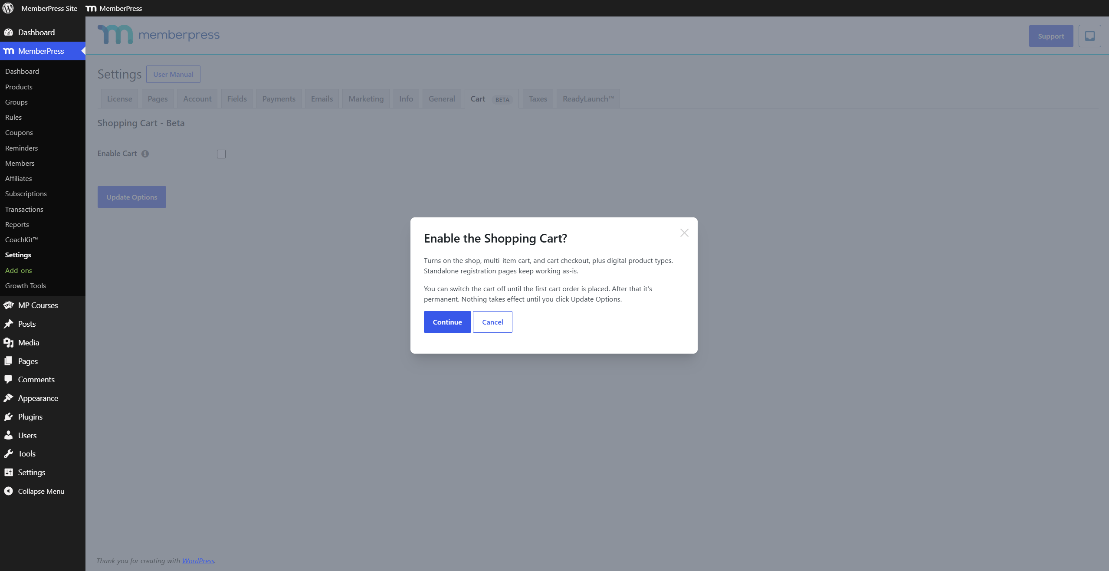Open the MP Courses icon

coord(8,305)
